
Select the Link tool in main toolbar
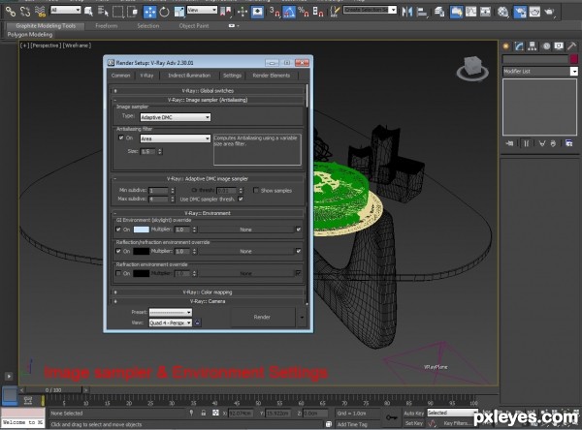(10, 12)
